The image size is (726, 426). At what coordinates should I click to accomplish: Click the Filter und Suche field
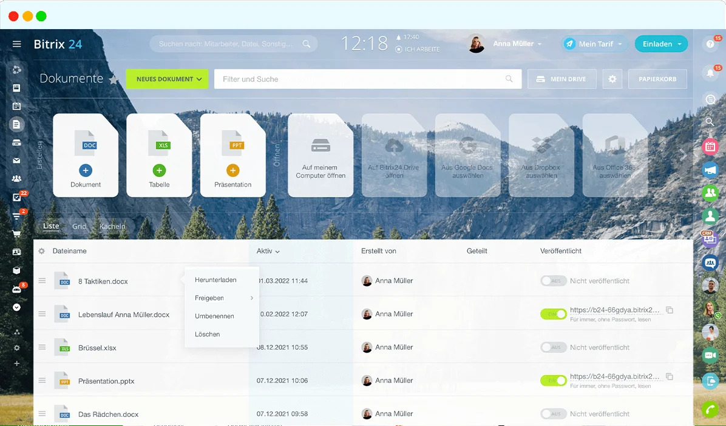click(368, 79)
